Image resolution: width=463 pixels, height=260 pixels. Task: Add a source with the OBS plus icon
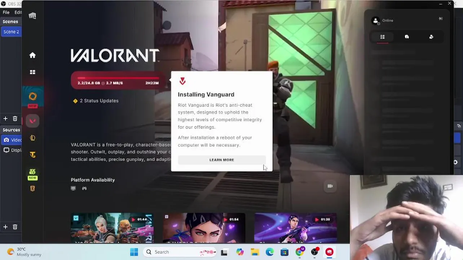pos(5,227)
